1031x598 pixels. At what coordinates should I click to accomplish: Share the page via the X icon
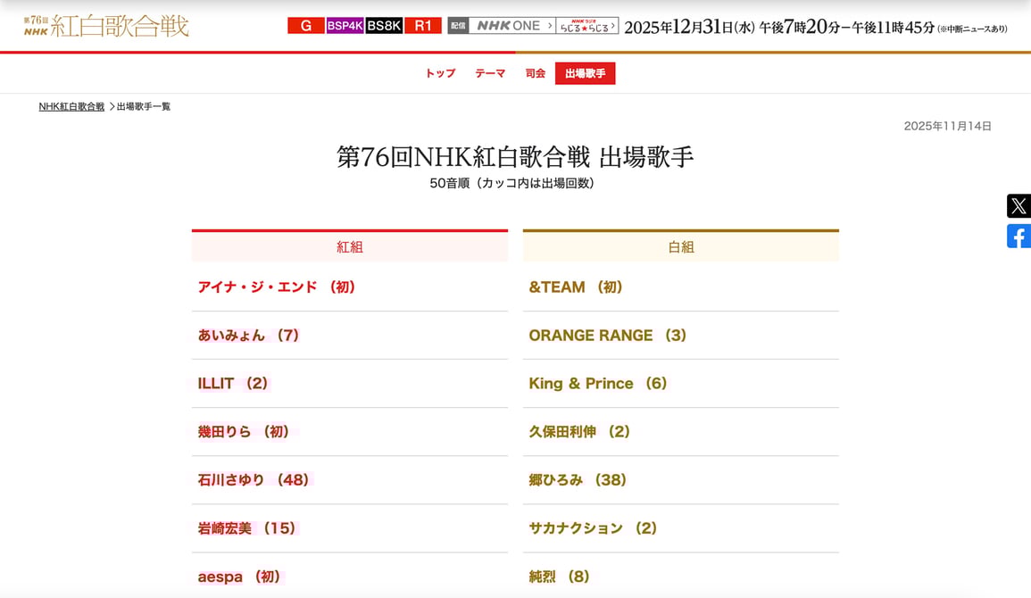(x=1018, y=205)
